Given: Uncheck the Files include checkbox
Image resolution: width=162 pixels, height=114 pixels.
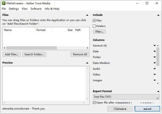Looking at the screenshot, I should 94,21.
